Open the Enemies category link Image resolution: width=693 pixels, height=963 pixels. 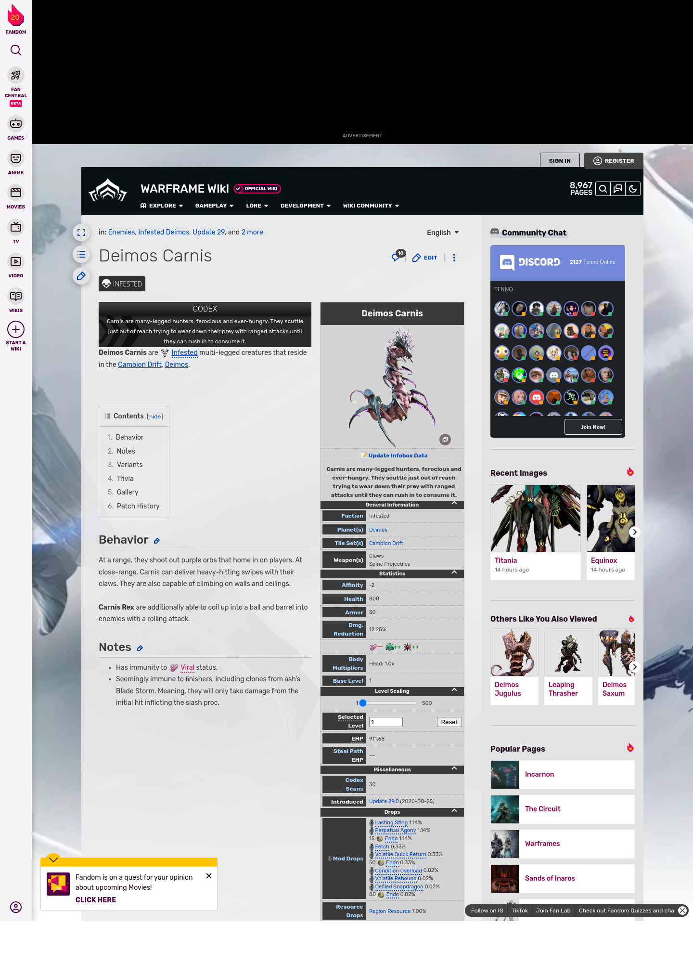121,232
